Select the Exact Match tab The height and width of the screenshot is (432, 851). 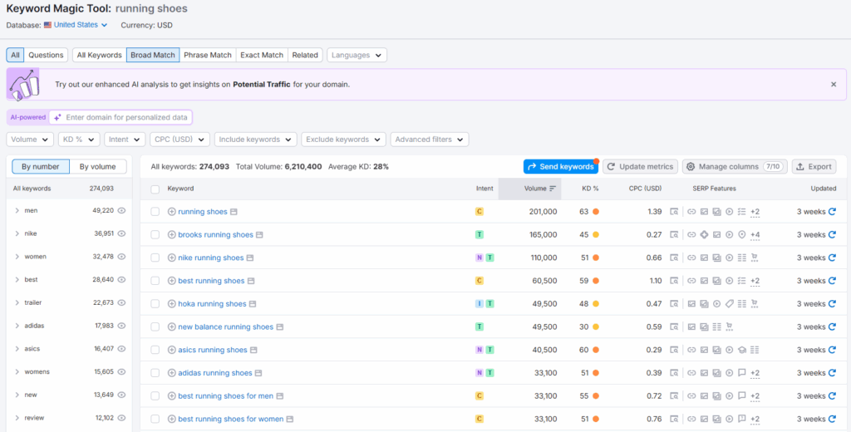[262, 55]
